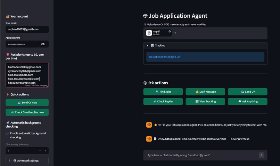This screenshot has width=280, height=166.
Task: Open View Tracking
Action: pos(205,101)
